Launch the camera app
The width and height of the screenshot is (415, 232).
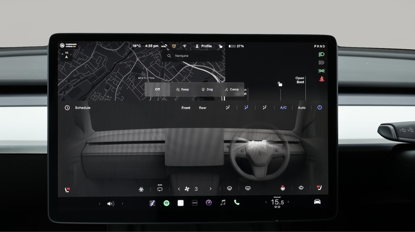click(x=209, y=203)
